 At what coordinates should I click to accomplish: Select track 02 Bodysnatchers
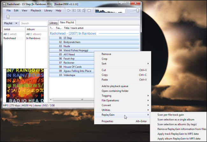click(94, 42)
